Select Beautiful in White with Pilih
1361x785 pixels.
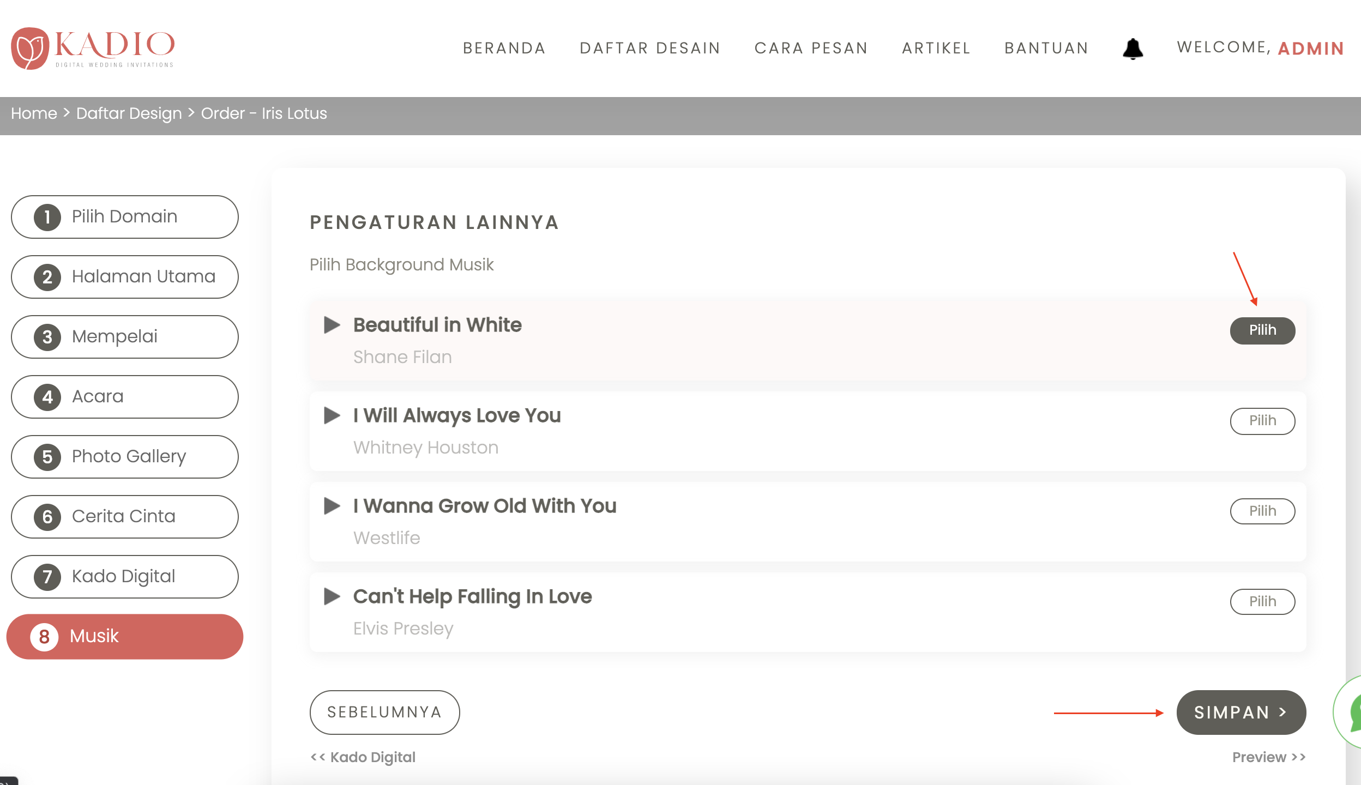(x=1262, y=330)
